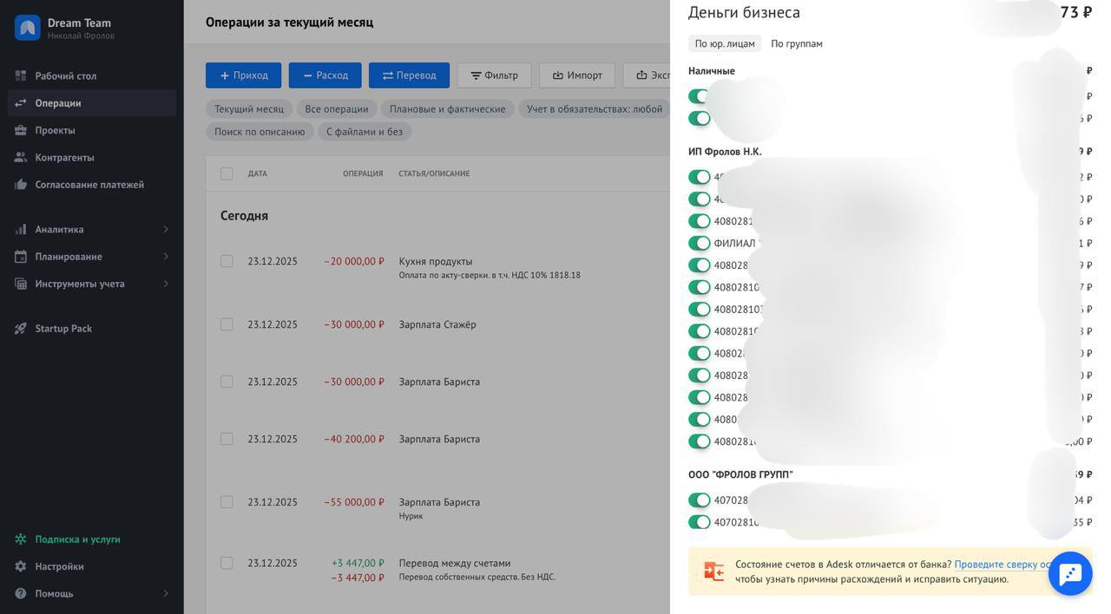Click the Контрагенты people icon

[21, 158]
